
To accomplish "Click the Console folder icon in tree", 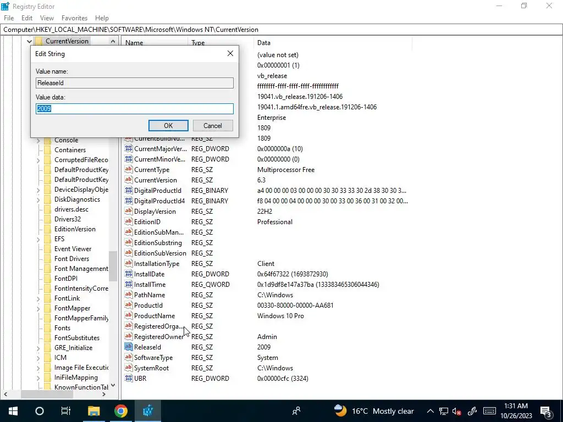I will [x=47, y=140].
